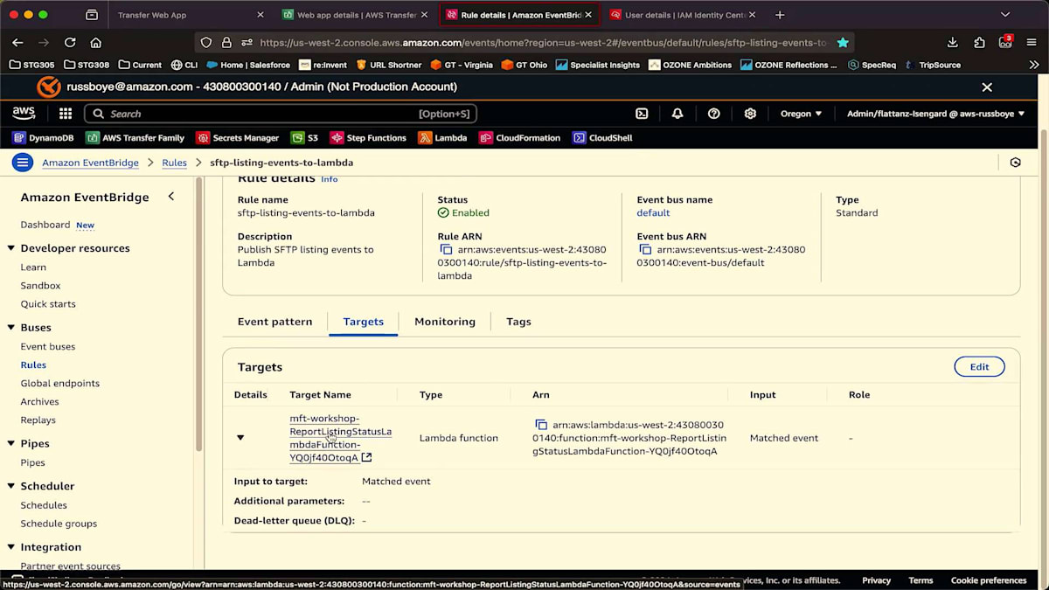This screenshot has height=590, width=1049.
Task: Bookmark star in address bar
Action: pyautogui.click(x=843, y=42)
